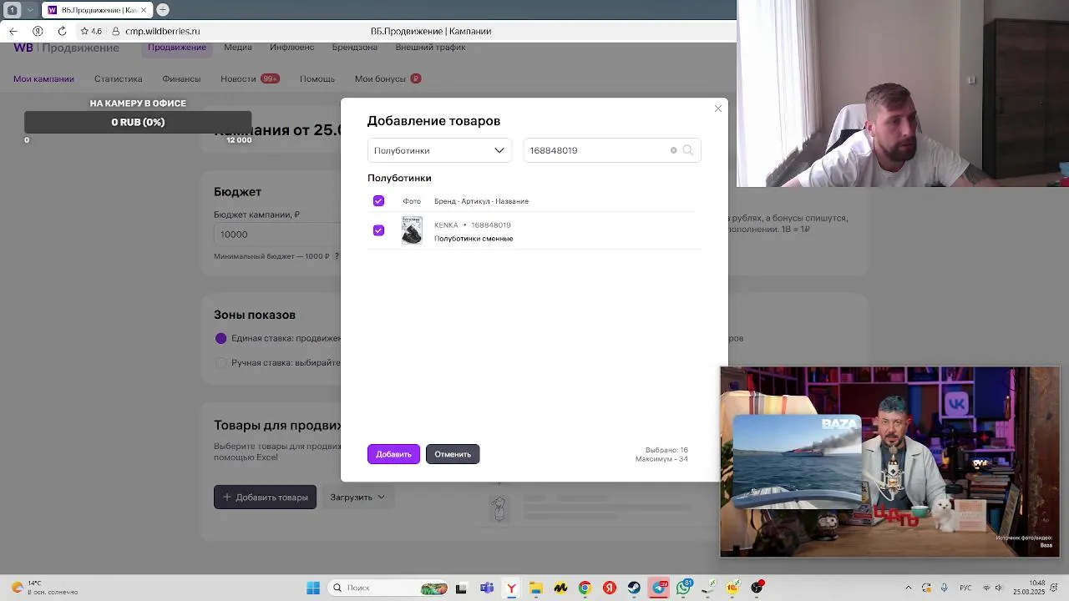Viewport: 1069px width, 601px height.
Task: Open Microsoft Teams from the taskbar
Action: point(487,588)
